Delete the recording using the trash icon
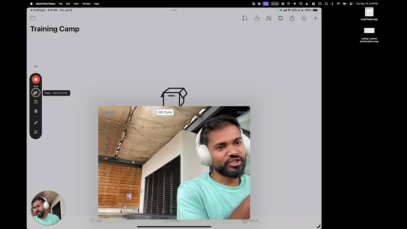The height and width of the screenshot is (229, 407). [x=36, y=111]
